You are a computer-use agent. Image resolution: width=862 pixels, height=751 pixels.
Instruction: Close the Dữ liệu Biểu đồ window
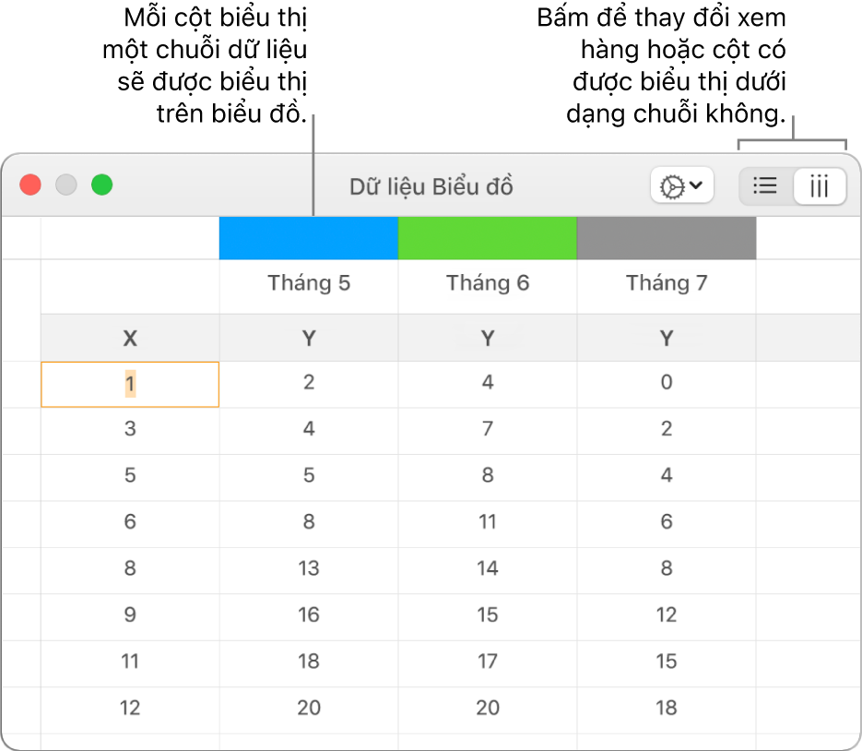click(30, 185)
